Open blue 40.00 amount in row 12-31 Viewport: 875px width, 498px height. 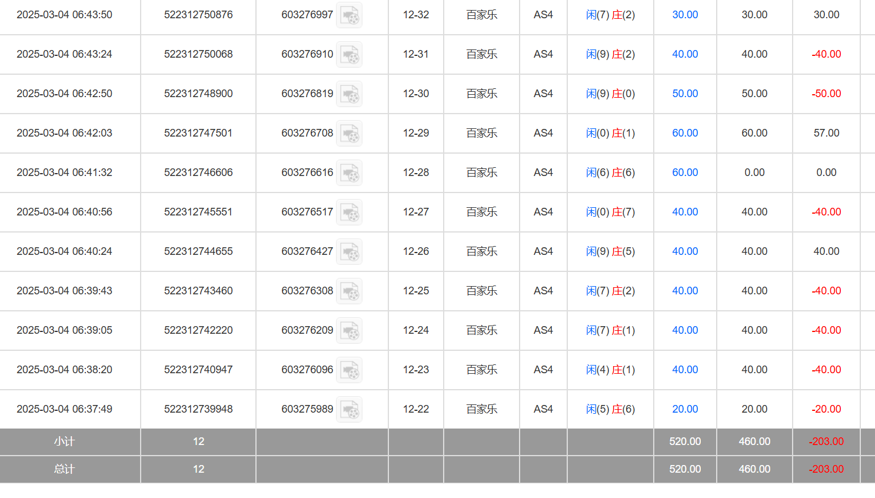click(685, 54)
